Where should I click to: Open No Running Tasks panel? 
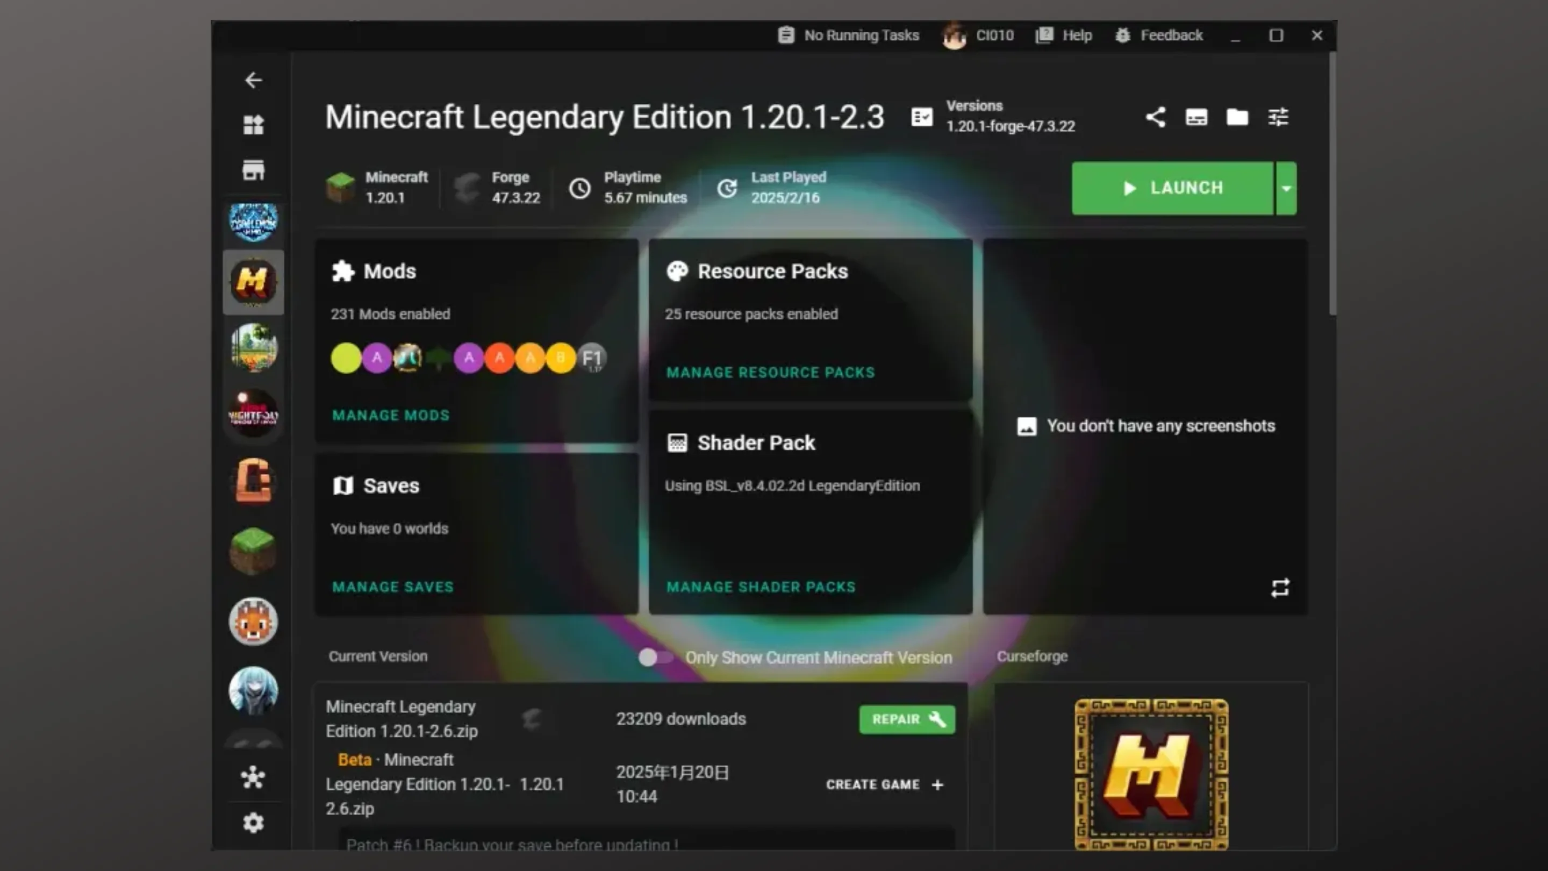tap(848, 35)
